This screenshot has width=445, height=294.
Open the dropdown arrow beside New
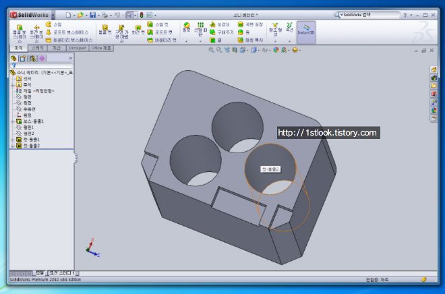[x=74, y=16]
